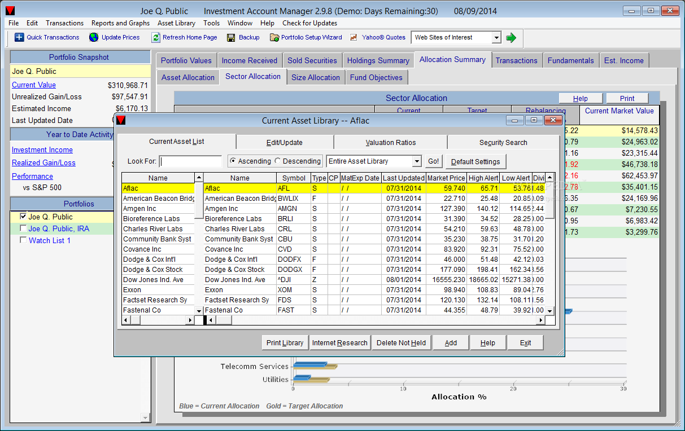Open the Reports and Graphs menu
Image resolution: width=685 pixels, height=431 pixels.
coord(120,23)
